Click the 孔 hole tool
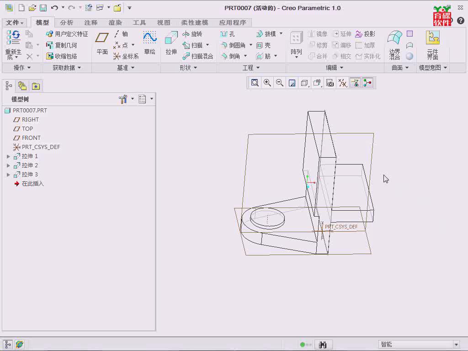 pyautogui.click(x=228, y=34)
